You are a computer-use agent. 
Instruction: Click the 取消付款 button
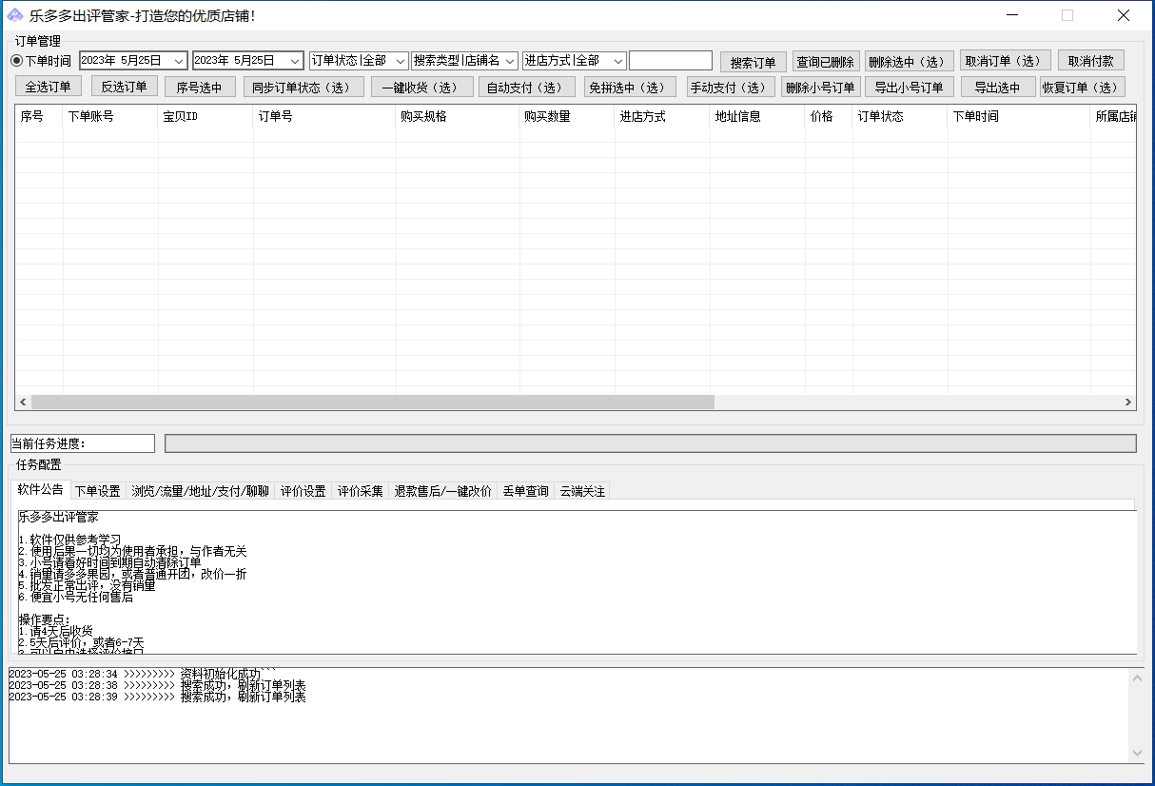(1091, 61)
